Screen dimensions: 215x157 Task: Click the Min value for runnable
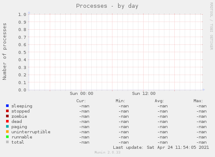tap(124, 137)
